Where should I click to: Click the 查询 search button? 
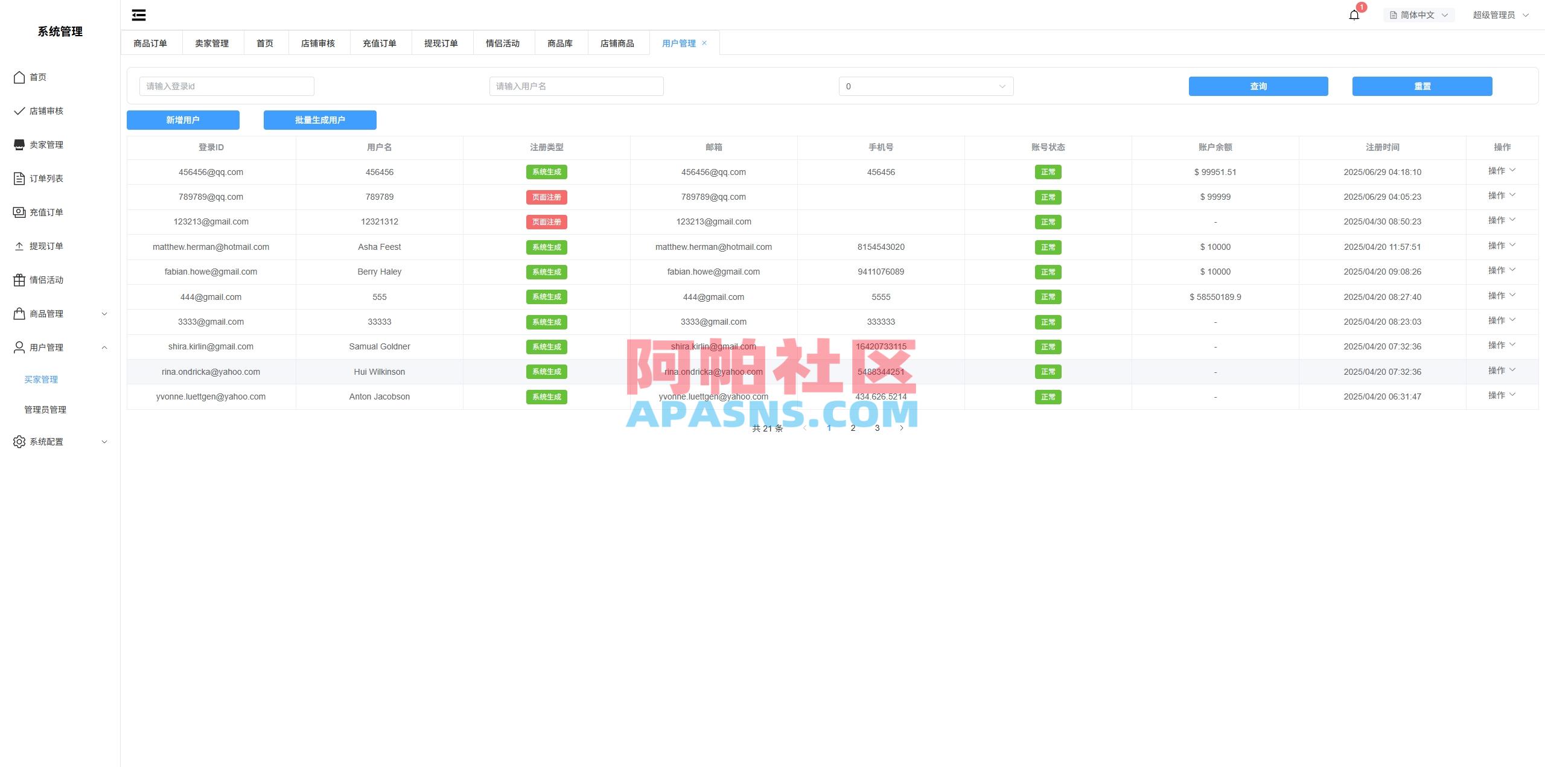point(1258,86)
